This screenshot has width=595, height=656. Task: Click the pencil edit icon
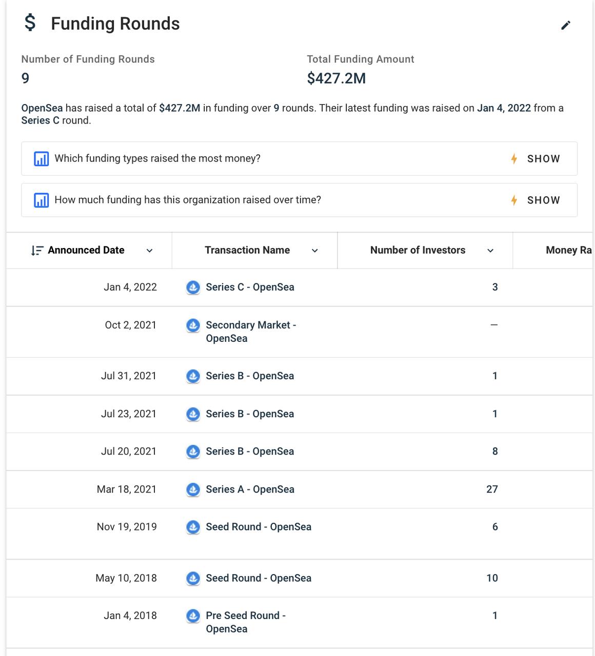coord(566,25)
